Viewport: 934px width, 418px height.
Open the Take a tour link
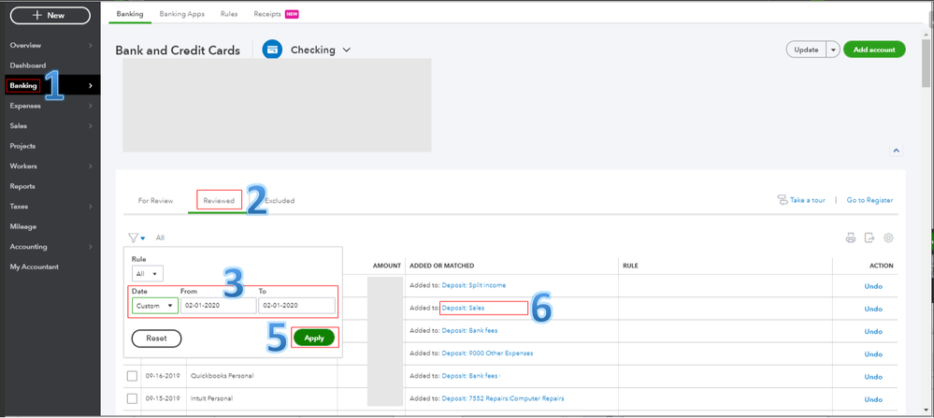click(807, 201)
